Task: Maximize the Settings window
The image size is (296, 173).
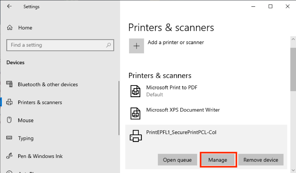Action: (x=271, y=6)
